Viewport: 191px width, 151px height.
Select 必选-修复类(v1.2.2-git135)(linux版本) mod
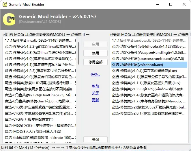point(40,46)
